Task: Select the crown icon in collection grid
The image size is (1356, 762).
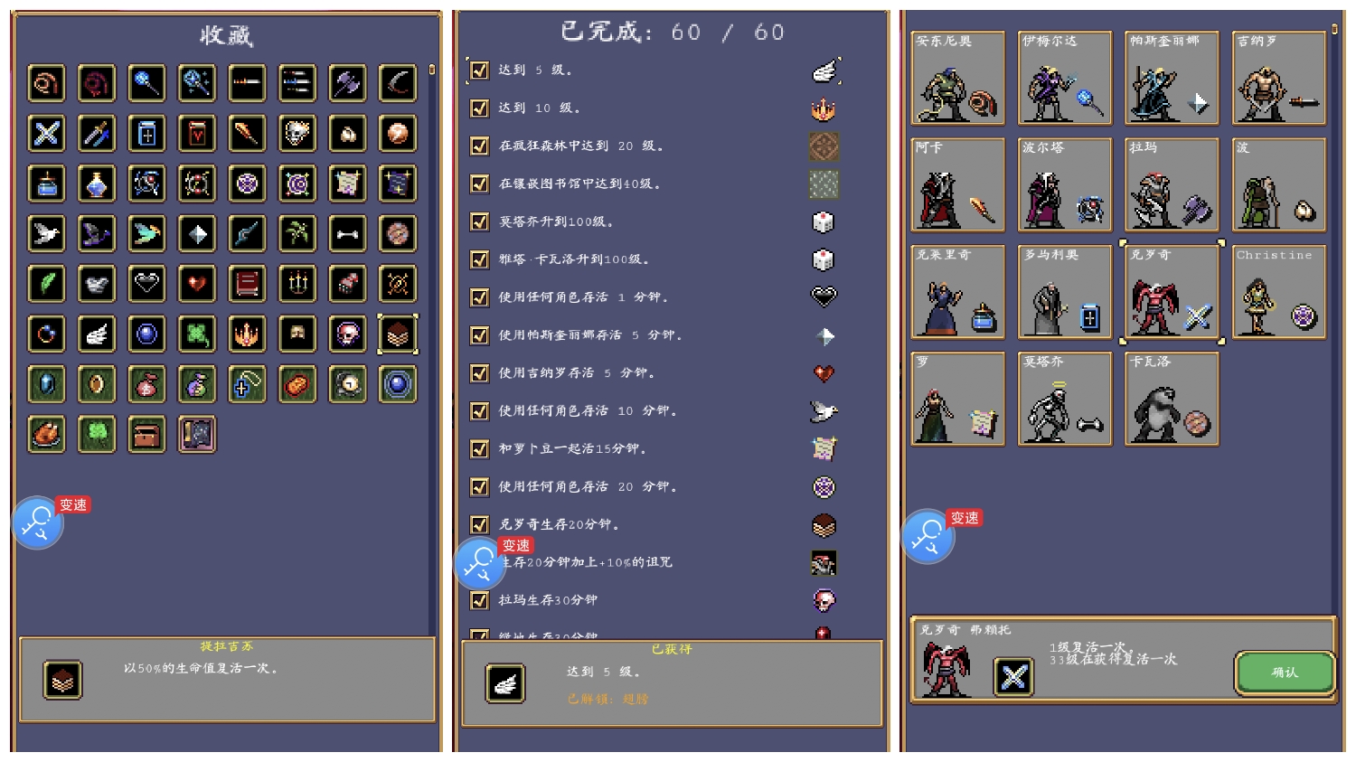Action: pyautogui.click(x=247, y=334)
